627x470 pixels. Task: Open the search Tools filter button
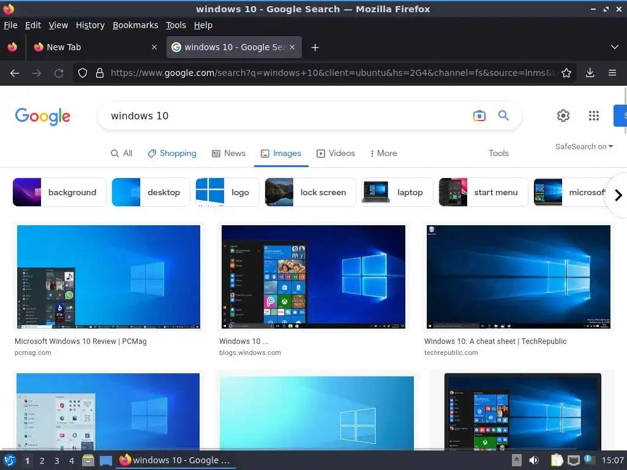coord(498,154)
